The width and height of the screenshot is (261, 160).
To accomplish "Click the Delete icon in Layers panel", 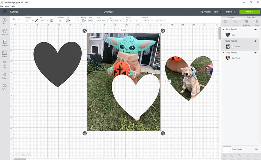I will click(x=257, y=21).
